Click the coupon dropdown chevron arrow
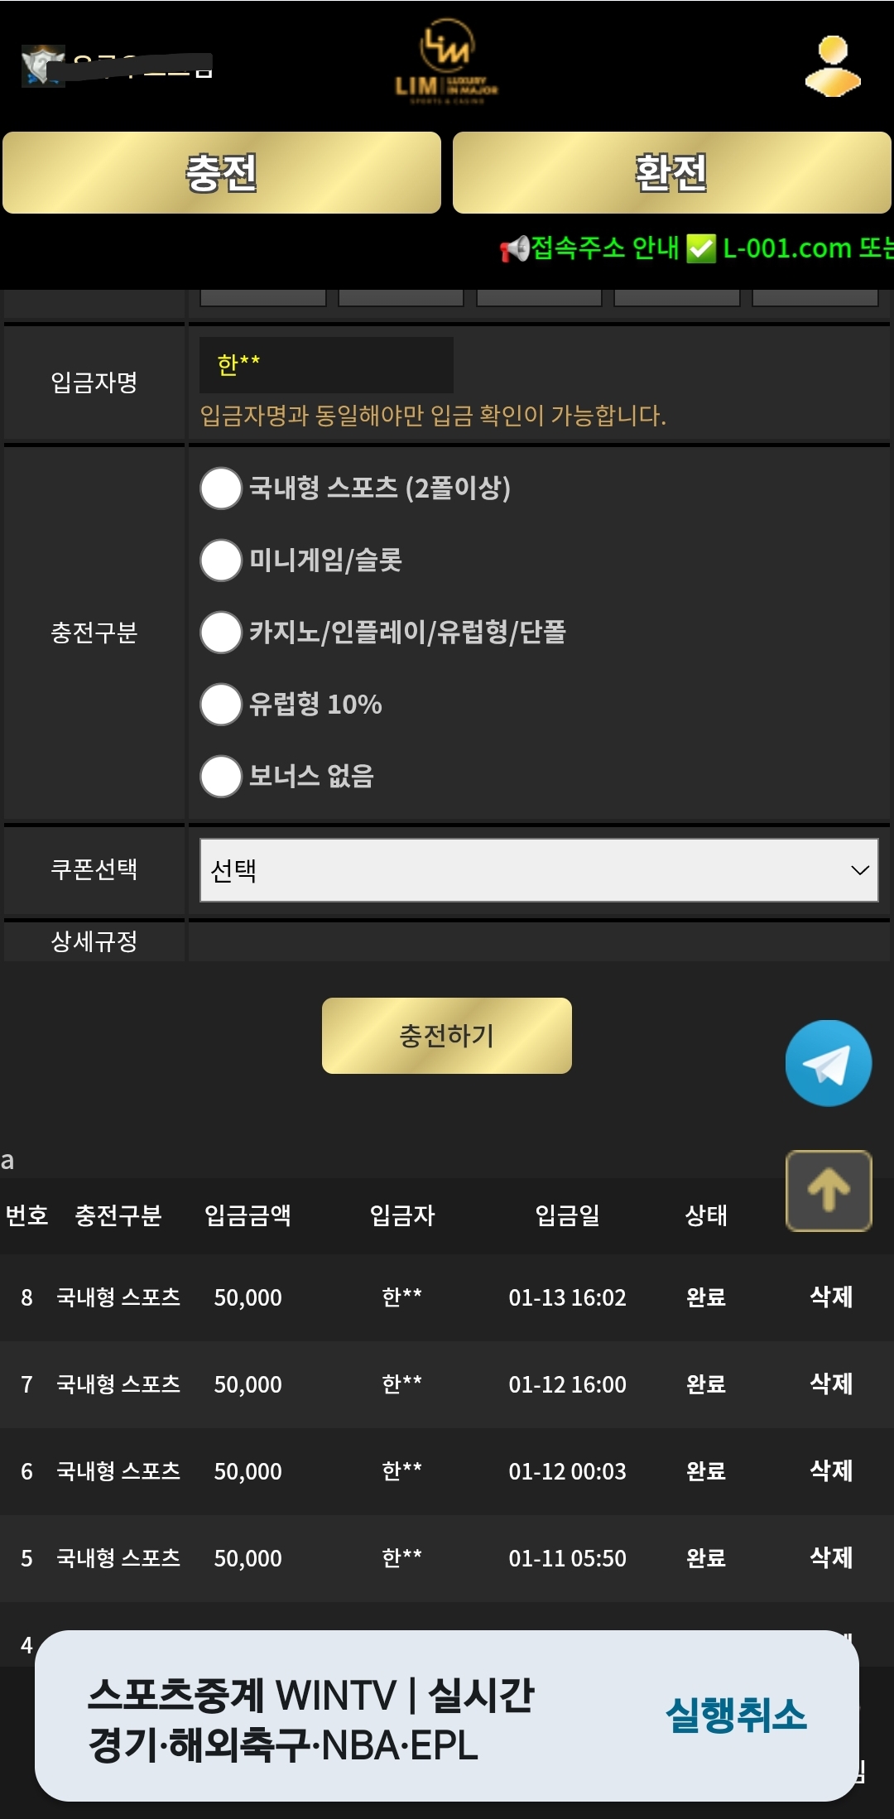This screenshot has height=1819, width=894. pyautogui.click(x=860, y=870)
